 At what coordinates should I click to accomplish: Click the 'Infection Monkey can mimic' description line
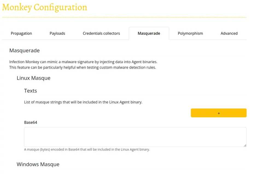pyautogui.click(x=83, y=62)
